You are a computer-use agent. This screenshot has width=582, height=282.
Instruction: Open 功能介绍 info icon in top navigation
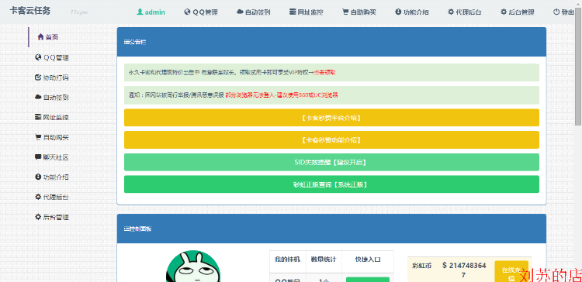398,12
